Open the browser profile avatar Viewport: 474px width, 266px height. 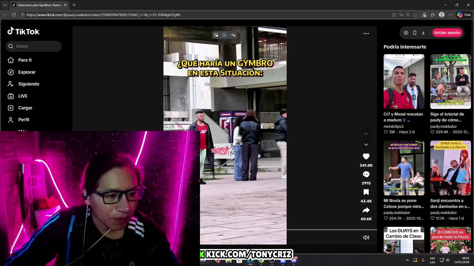[x=441, y=15]
